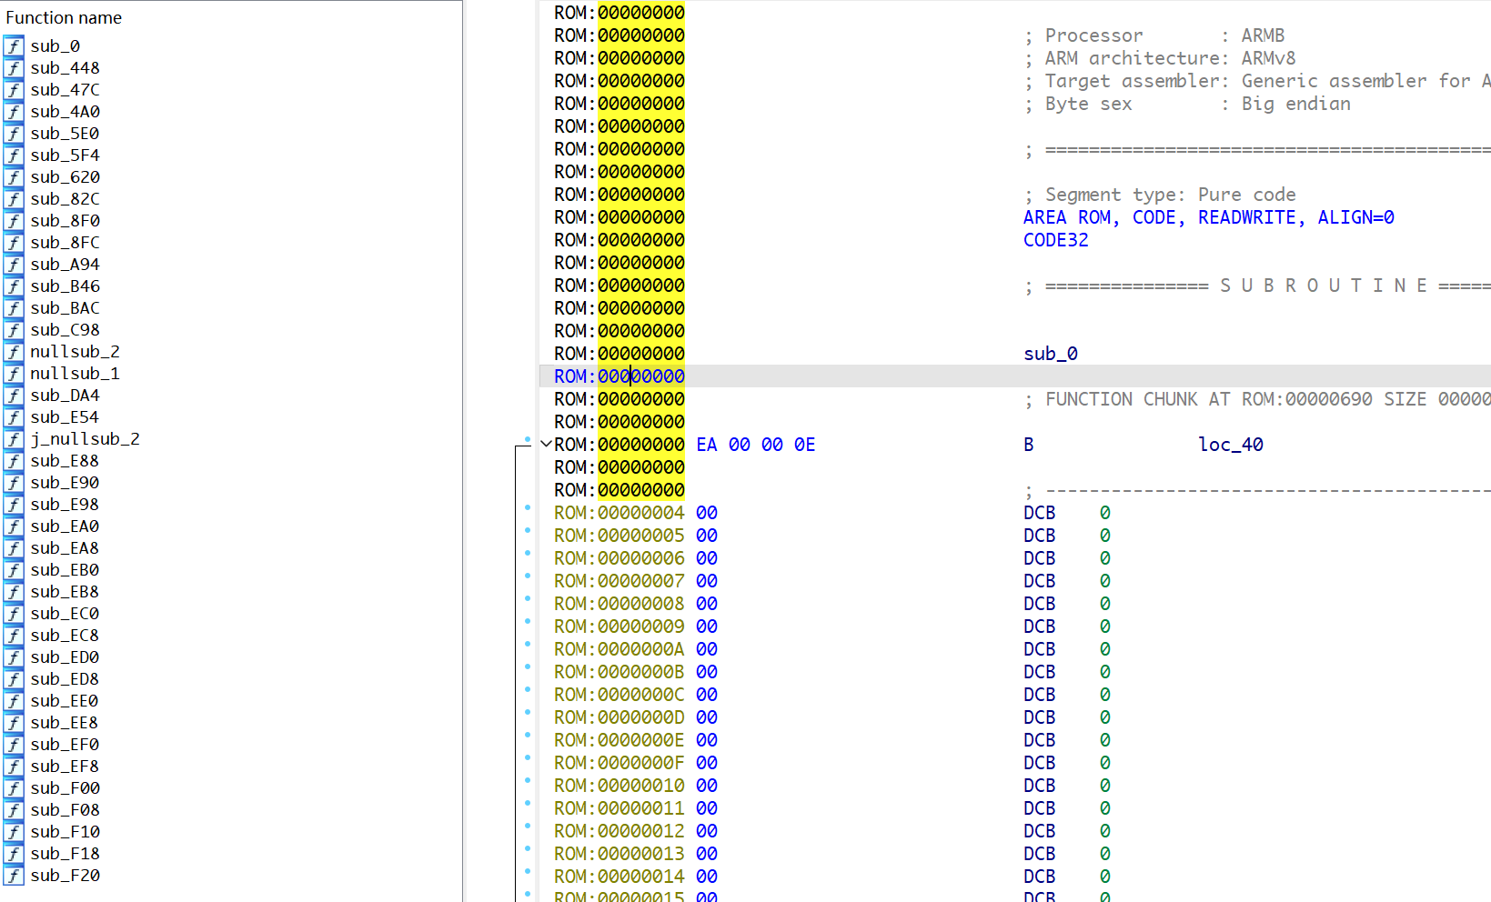Select function sub_EF8 in list

(65, 767)
